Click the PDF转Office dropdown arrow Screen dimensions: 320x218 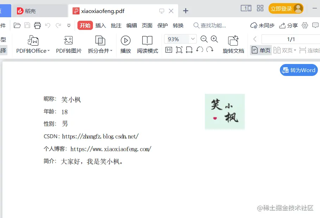coord(49,51)
